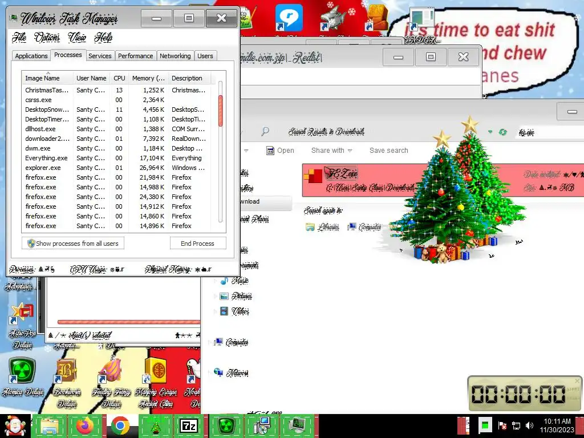Viewport: 584px width, 438px height.
Task: Open File Explorer from the taskbar
Action: (x=50, y=426)
